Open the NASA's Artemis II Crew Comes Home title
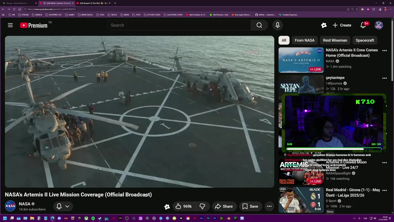The height and width of the screenshot is (222, 394). point(352,53)
